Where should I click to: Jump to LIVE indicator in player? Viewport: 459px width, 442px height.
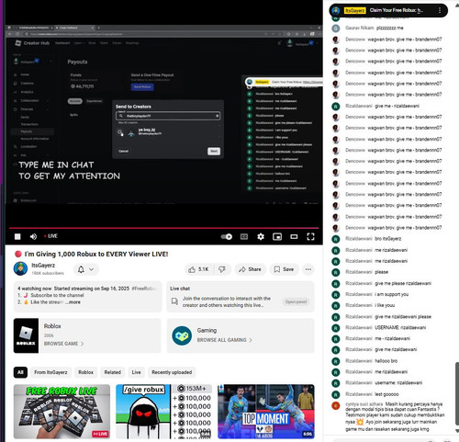(x=50, y=236)
